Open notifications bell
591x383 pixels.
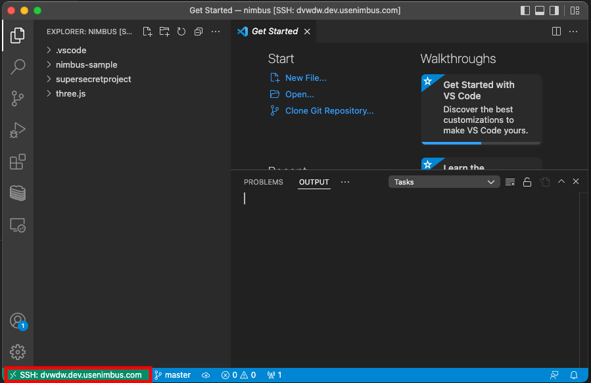(574, 375)
